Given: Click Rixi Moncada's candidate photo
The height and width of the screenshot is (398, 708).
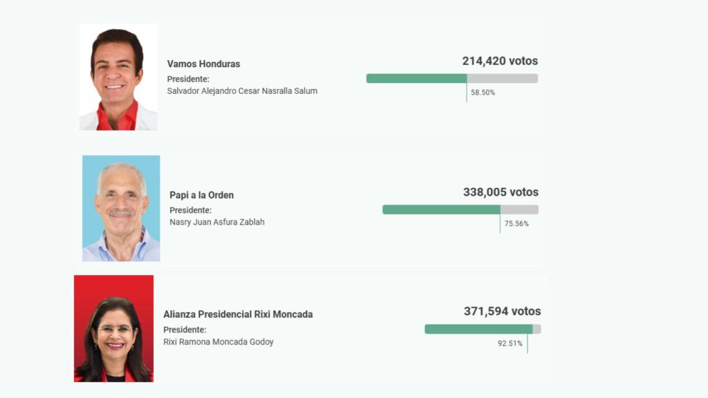Looking at the screenshot, I should 114,328.
